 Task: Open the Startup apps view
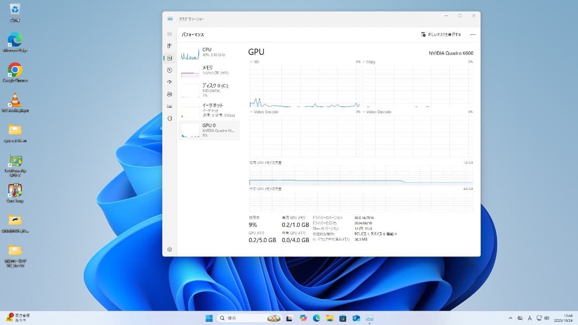pos(169,82)
